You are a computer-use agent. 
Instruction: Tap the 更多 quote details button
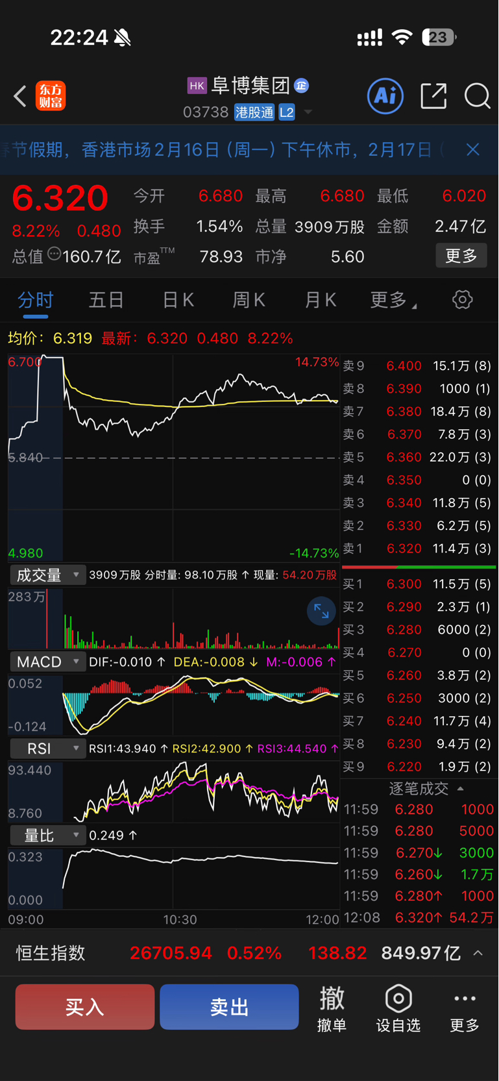[461, 256]
